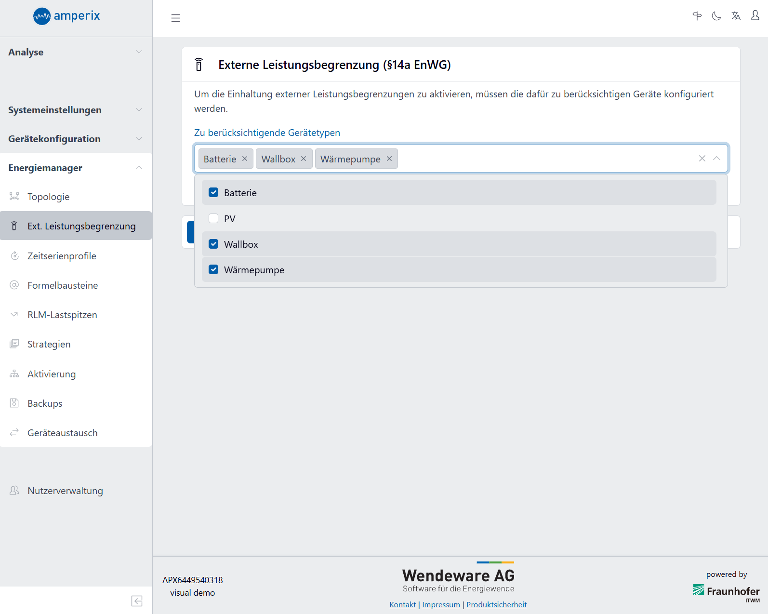
Task: Collapse sidebar using bottom arrow icon
Action: 137,601
